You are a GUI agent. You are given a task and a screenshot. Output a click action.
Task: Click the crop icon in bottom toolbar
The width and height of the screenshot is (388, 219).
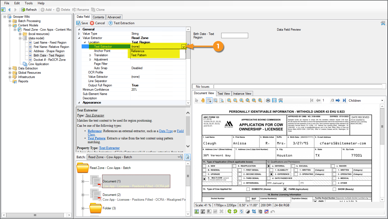[254, 211]
